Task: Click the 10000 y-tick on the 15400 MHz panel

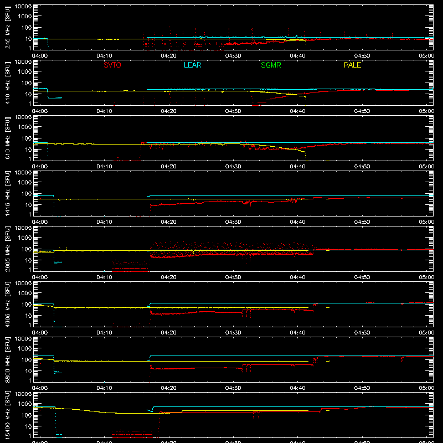Action: coord(23,394)
